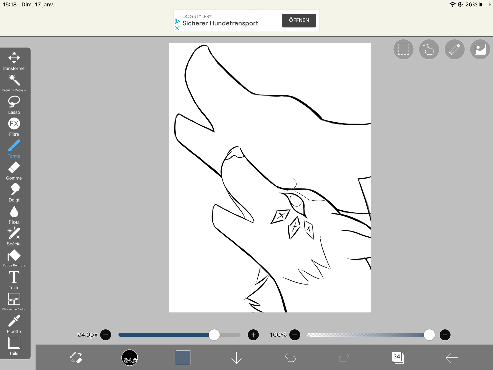The image size is (493, 370).
Task: Select the Gomme eraser tool
Action: tap(14, 171)
